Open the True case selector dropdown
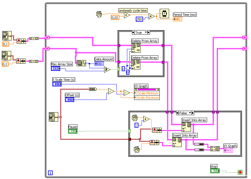 (146, 32)
